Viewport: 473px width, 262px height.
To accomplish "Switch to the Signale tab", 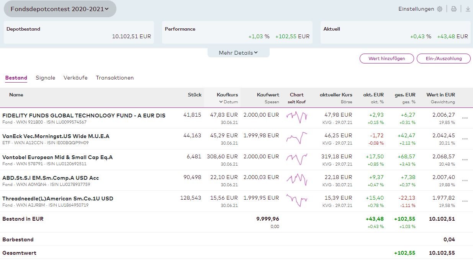I will (45, 78).
